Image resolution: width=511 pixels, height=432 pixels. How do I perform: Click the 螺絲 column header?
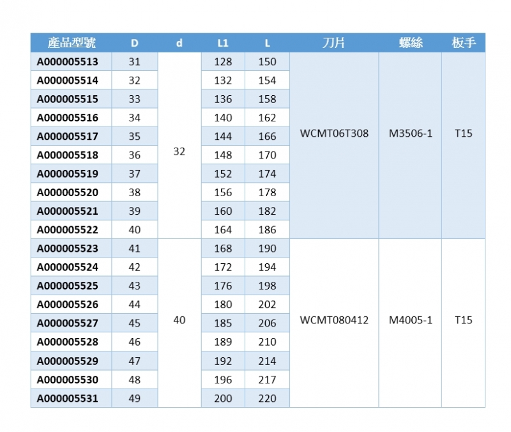click(x=411, y=43)
